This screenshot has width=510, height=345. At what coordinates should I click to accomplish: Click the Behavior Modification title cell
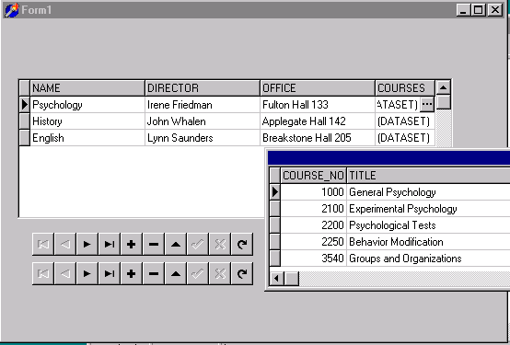428,242
